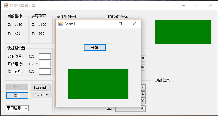Click the Form1 window title text

pyautogui.click(x=70, y=24)
